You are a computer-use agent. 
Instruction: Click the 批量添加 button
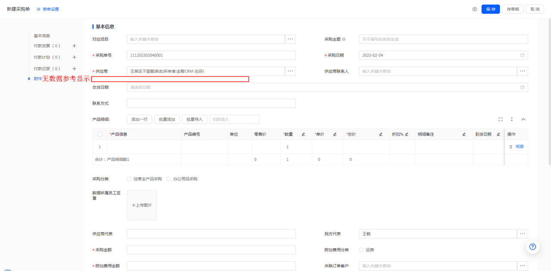tap(167, 119)
